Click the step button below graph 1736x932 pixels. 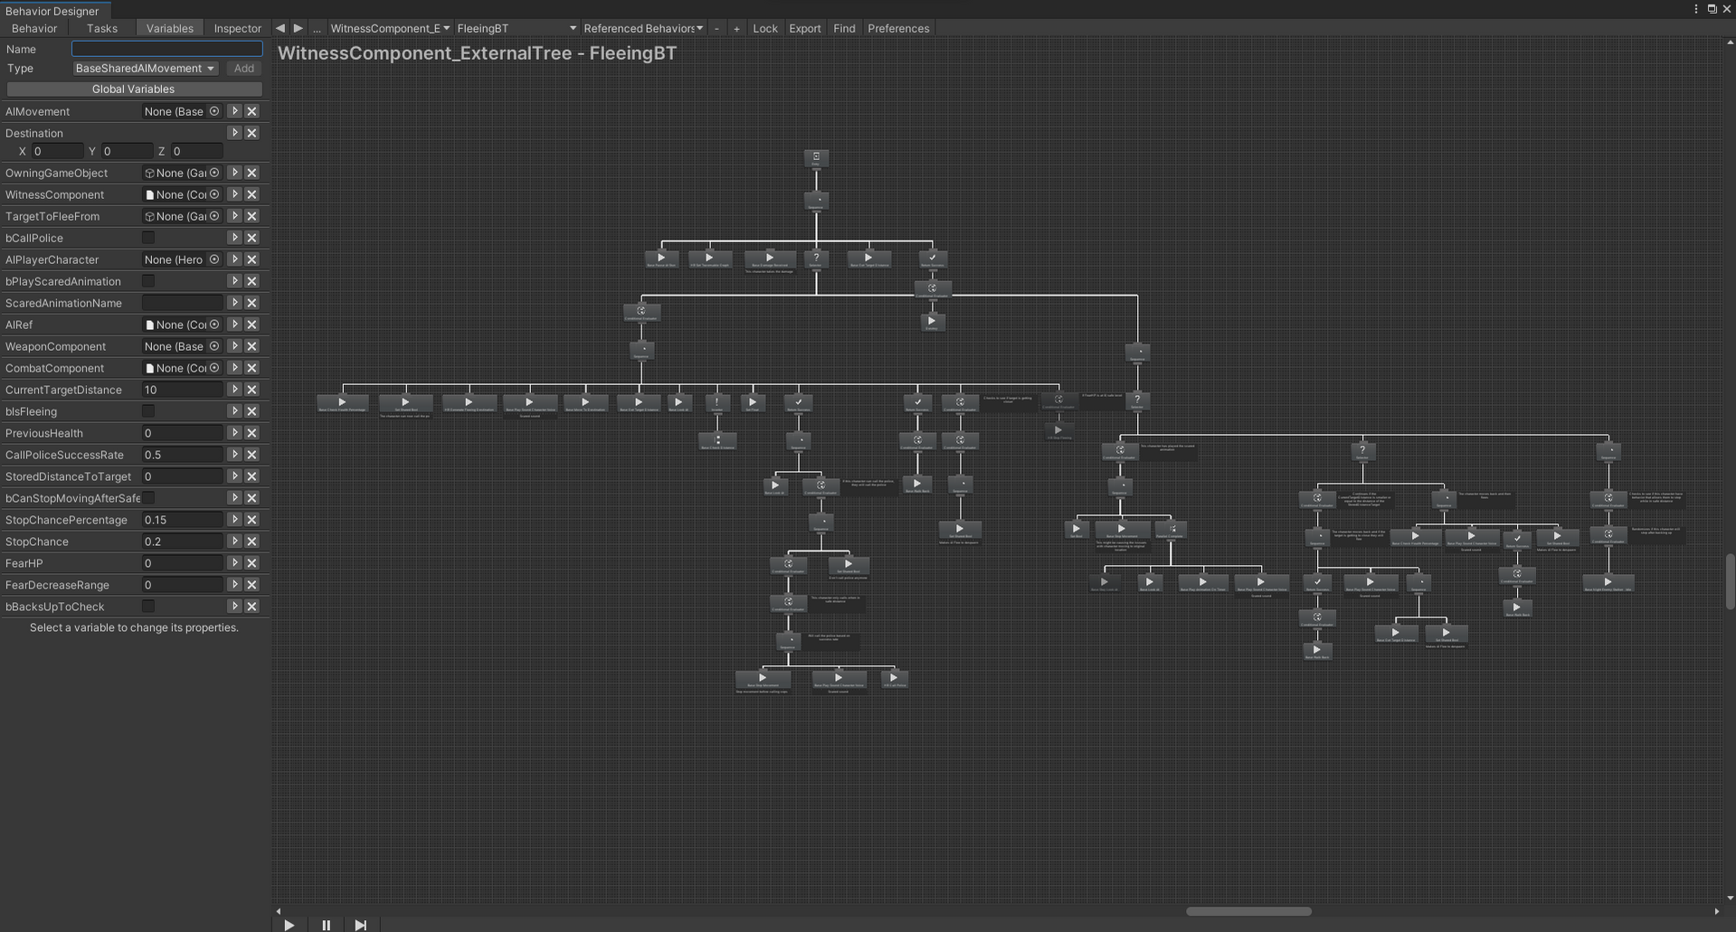point(361,925)
